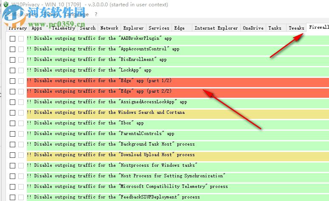Tick Microsoft Compatibility Telemetry process checkbox
Image resolution: width=329 pixels, height=201 pixels.
(12, 187)
